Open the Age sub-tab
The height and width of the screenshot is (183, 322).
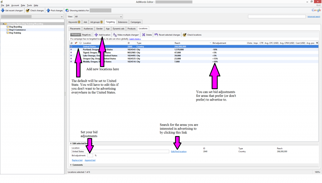coord(108,29)
